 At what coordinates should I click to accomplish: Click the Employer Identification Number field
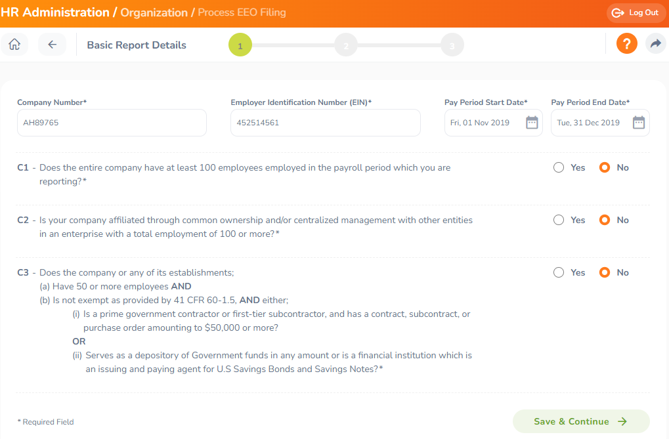pyautogui.click(x=326, y=123)
